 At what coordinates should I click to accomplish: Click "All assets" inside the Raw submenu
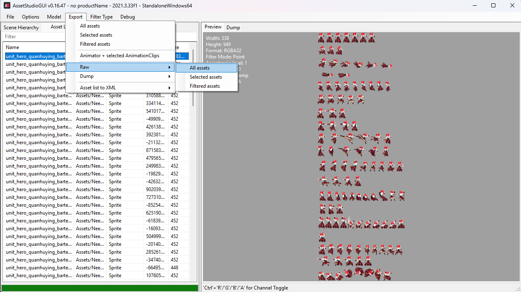200,68
